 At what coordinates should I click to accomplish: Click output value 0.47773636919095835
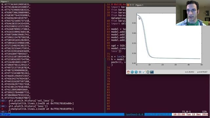point(16,4)
